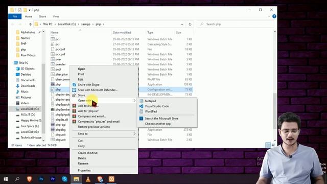Open the Row Videos quick access folder

pos(28,55)
